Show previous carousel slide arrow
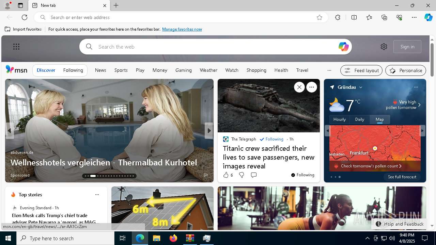This screenshot has width=436, height=245. 10,131
